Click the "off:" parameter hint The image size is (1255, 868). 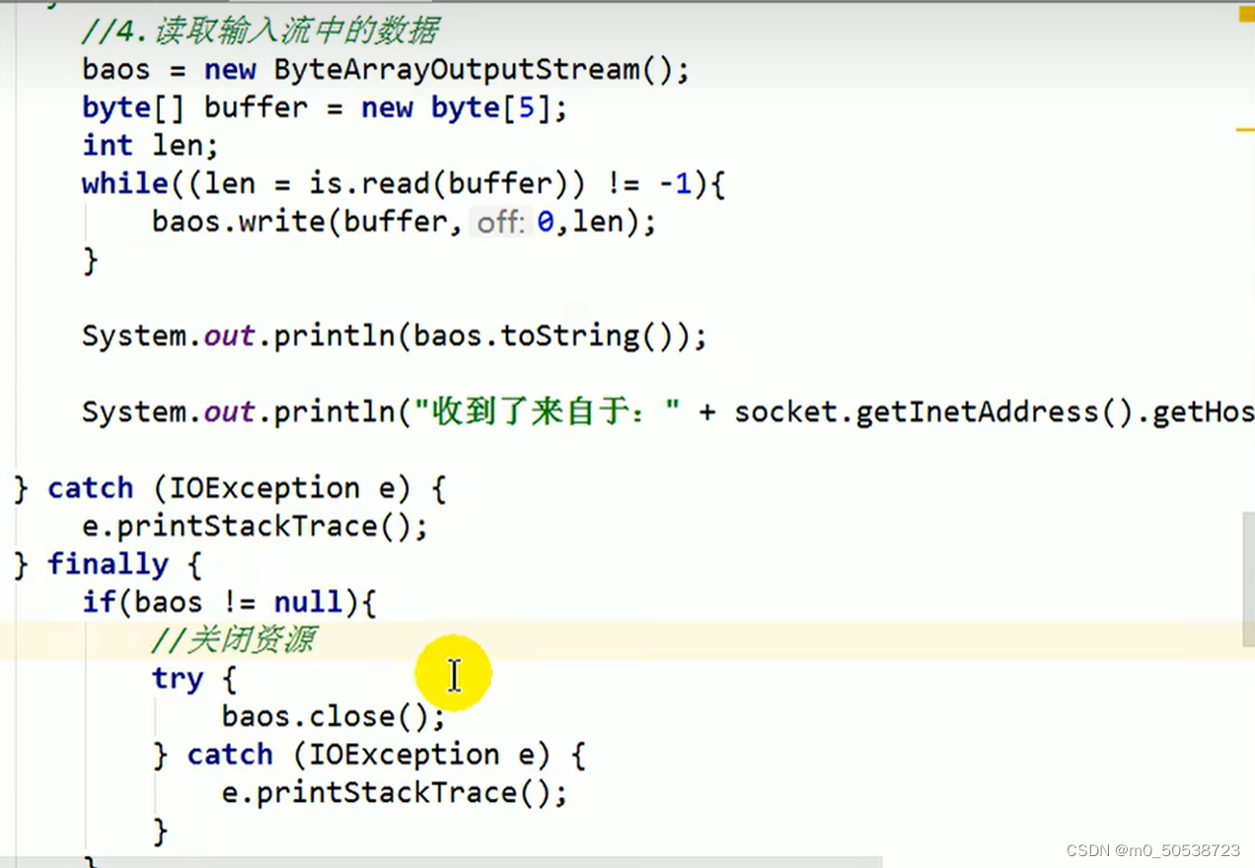(x=499, y=223)
